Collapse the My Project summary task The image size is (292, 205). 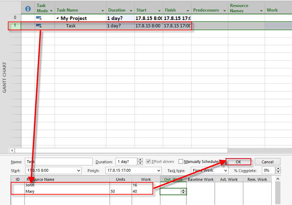[x=58, y=18]
